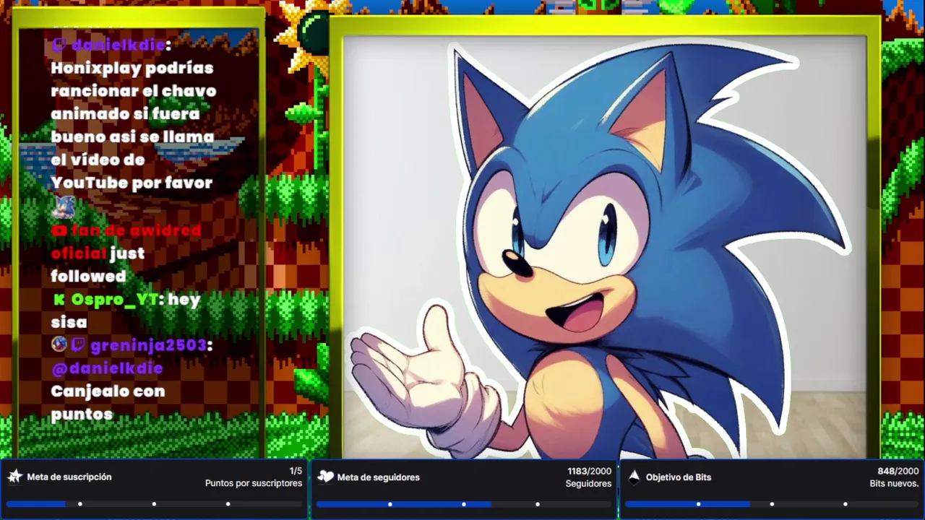Click the '1/5' subscription points count
Viewport: 925px width, 520px height.
click(x=296, y=471)
